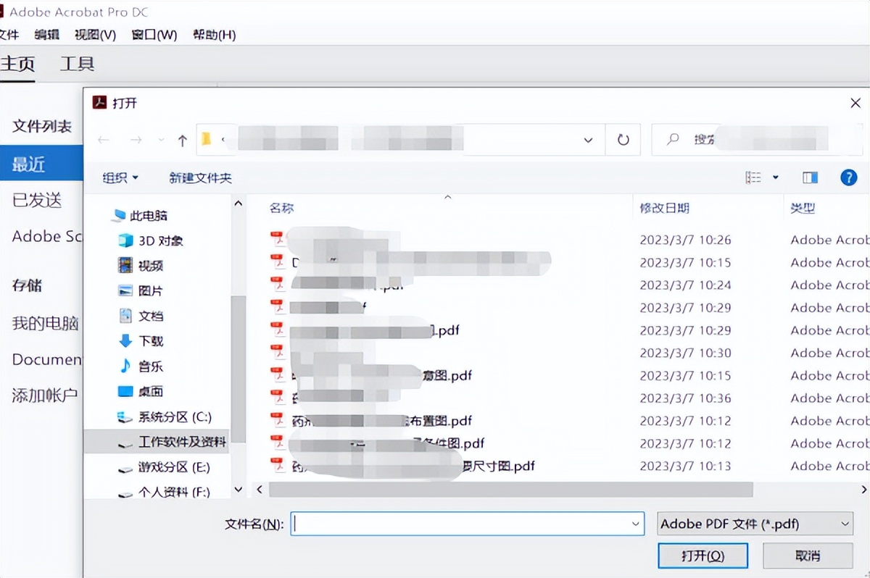Click the Help question mark icon
870x578 pixels.
848,177
